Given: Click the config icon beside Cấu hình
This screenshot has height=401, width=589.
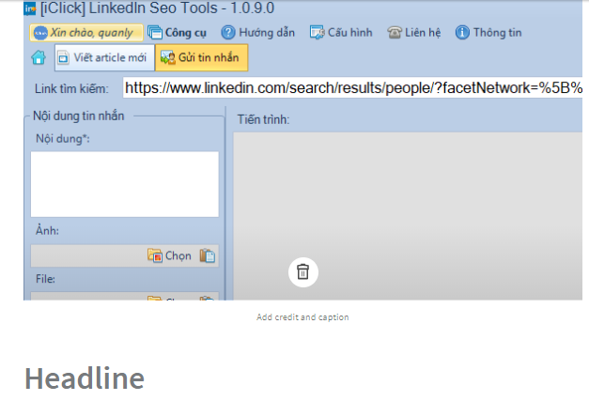Looking at the screenshot, I should 317,33.
